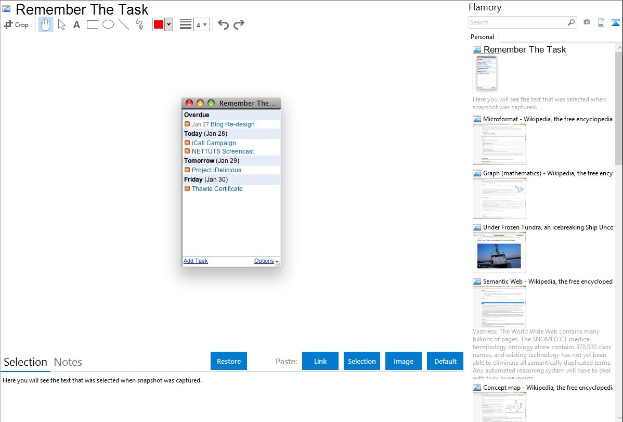The image size is (623, 422).
Task: Click orange arrow icon beside NETTUTS Screencast
Action: pyautogui.click(x=187, y=151)
